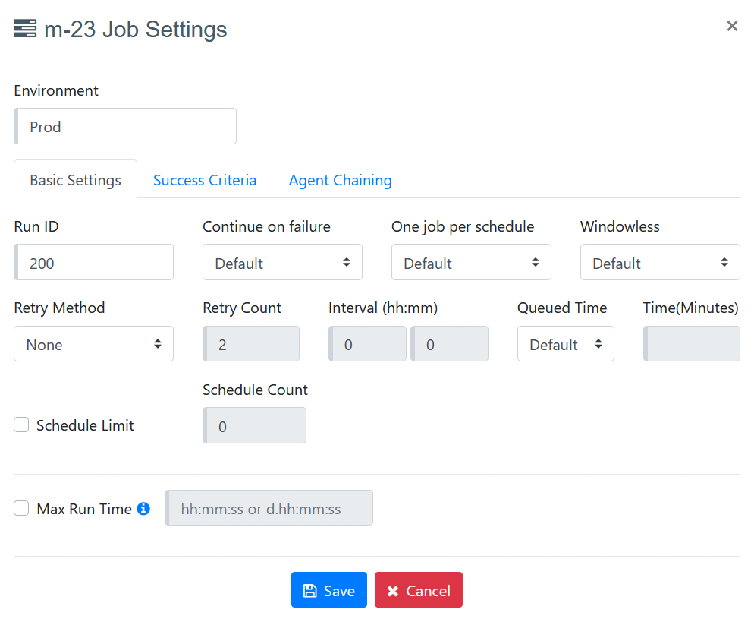Viewport: 754px width, 625px height.
Task: Click the server icon beside m-23 Job Settings
Action: coord(25,29)
